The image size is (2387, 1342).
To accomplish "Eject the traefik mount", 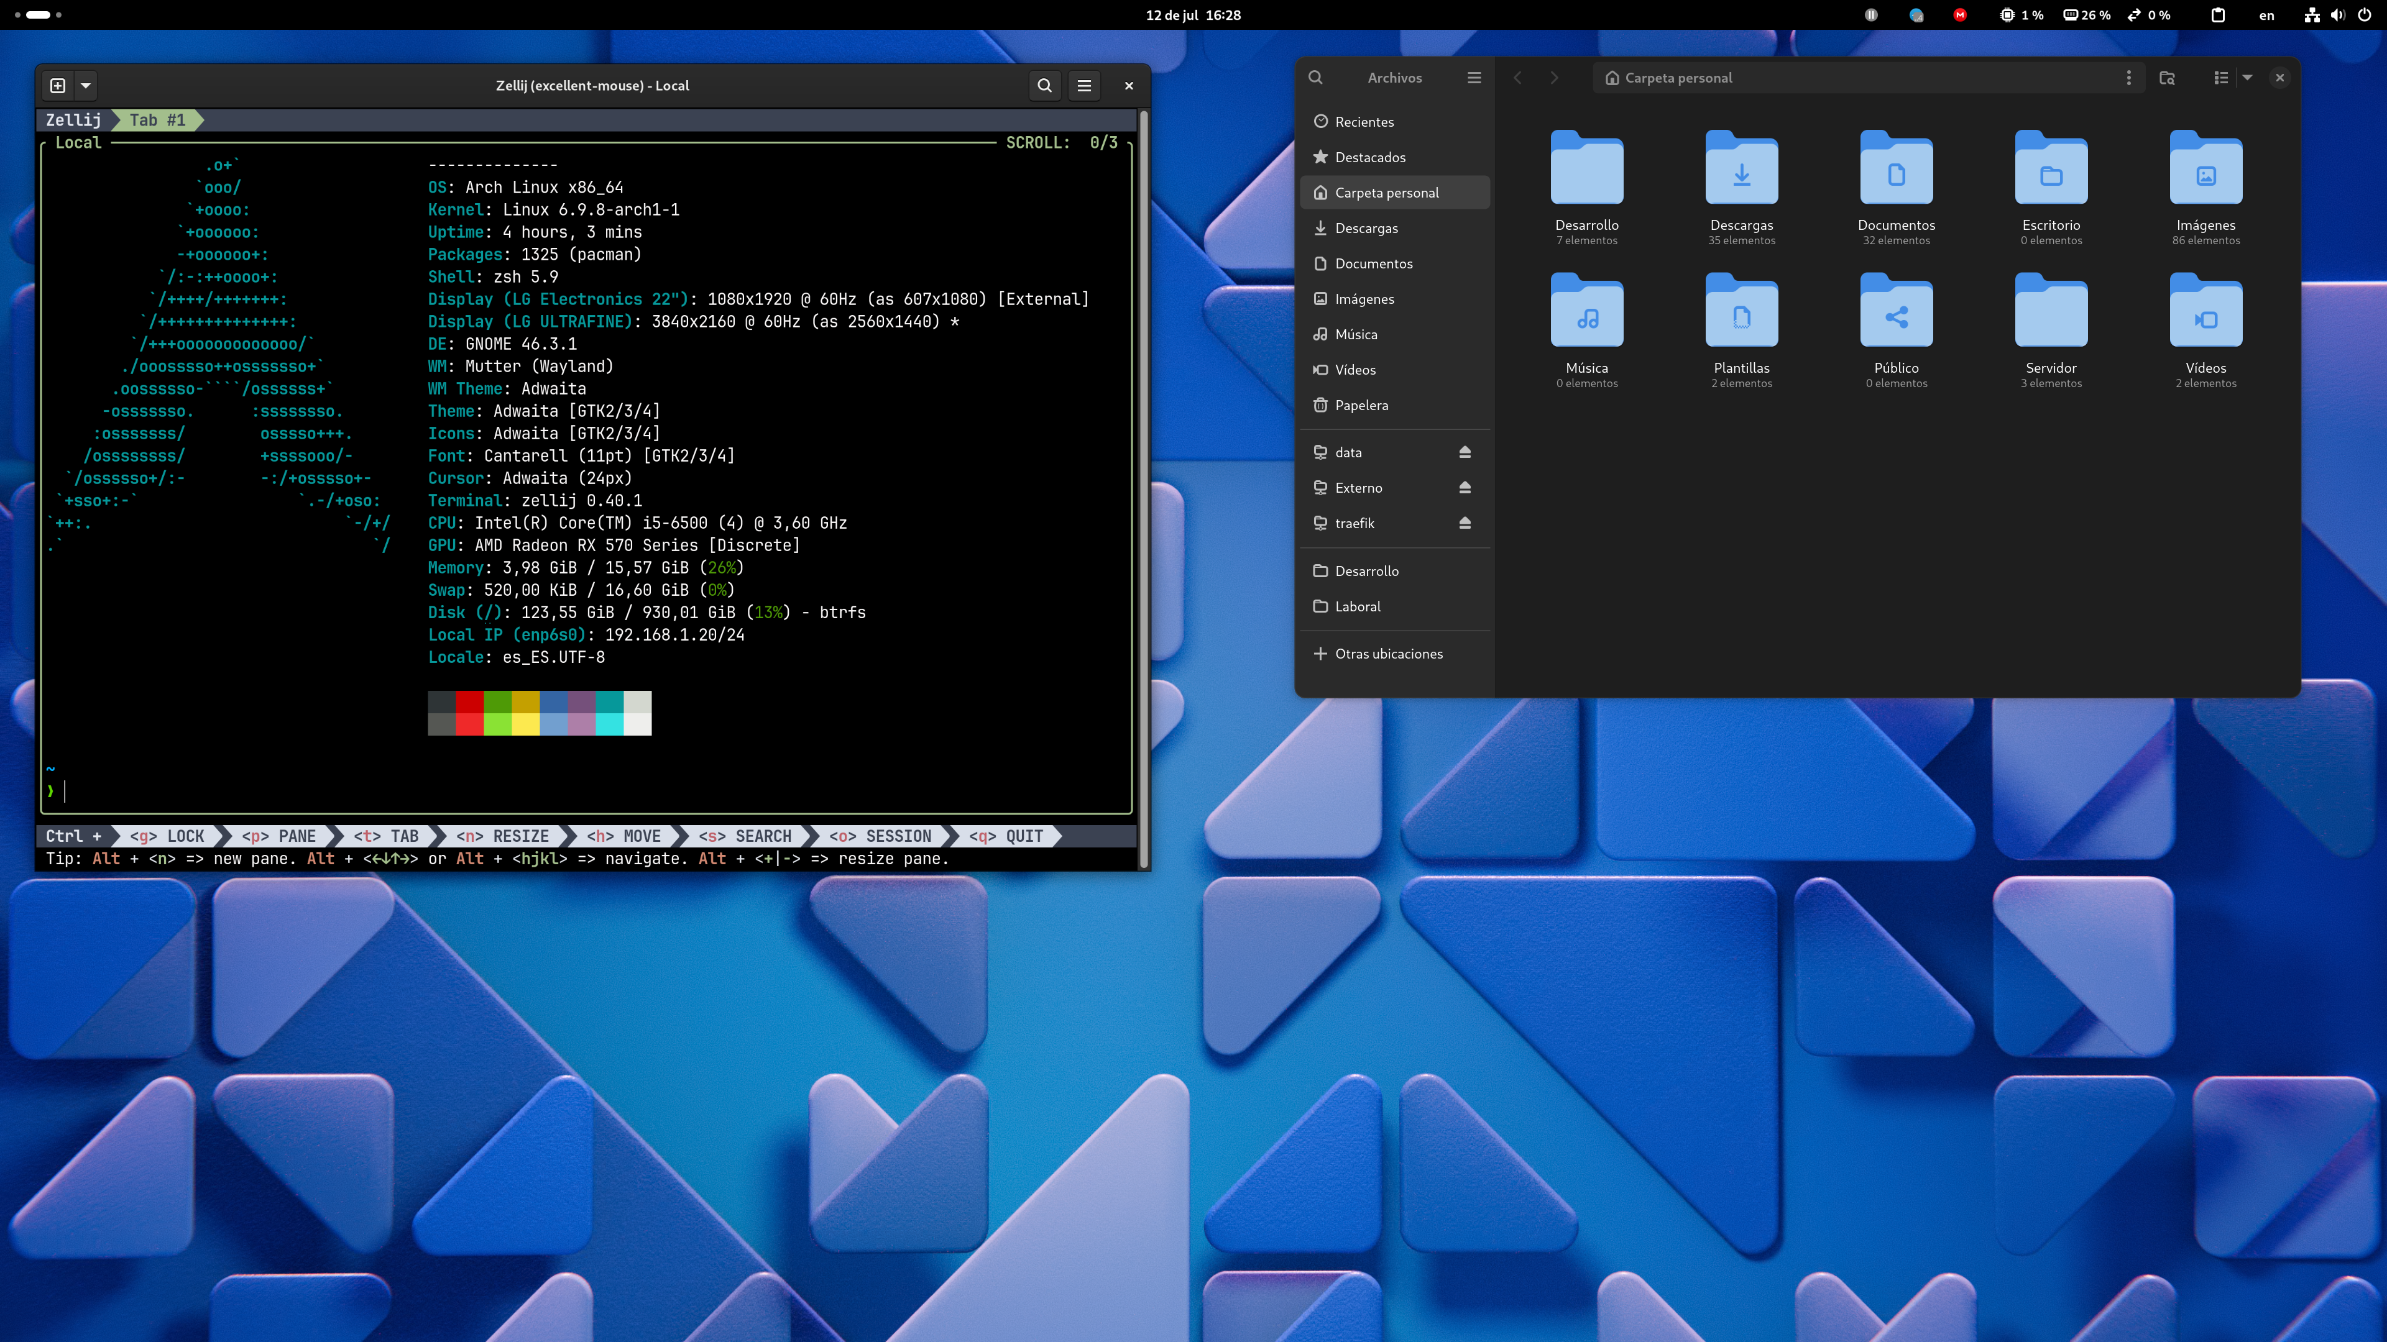I will [1465, 523].
